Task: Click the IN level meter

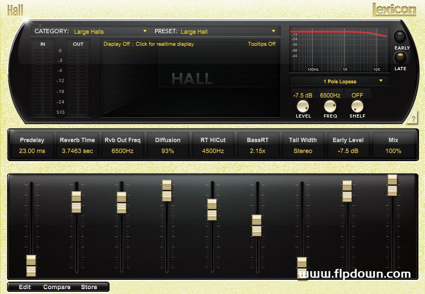Action: (42, 81)
